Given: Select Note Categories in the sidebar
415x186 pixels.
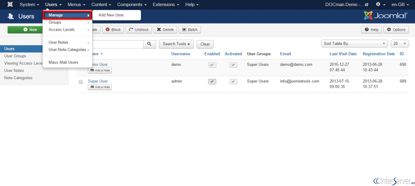Looking at the screenshot, I should coord(18,78).
